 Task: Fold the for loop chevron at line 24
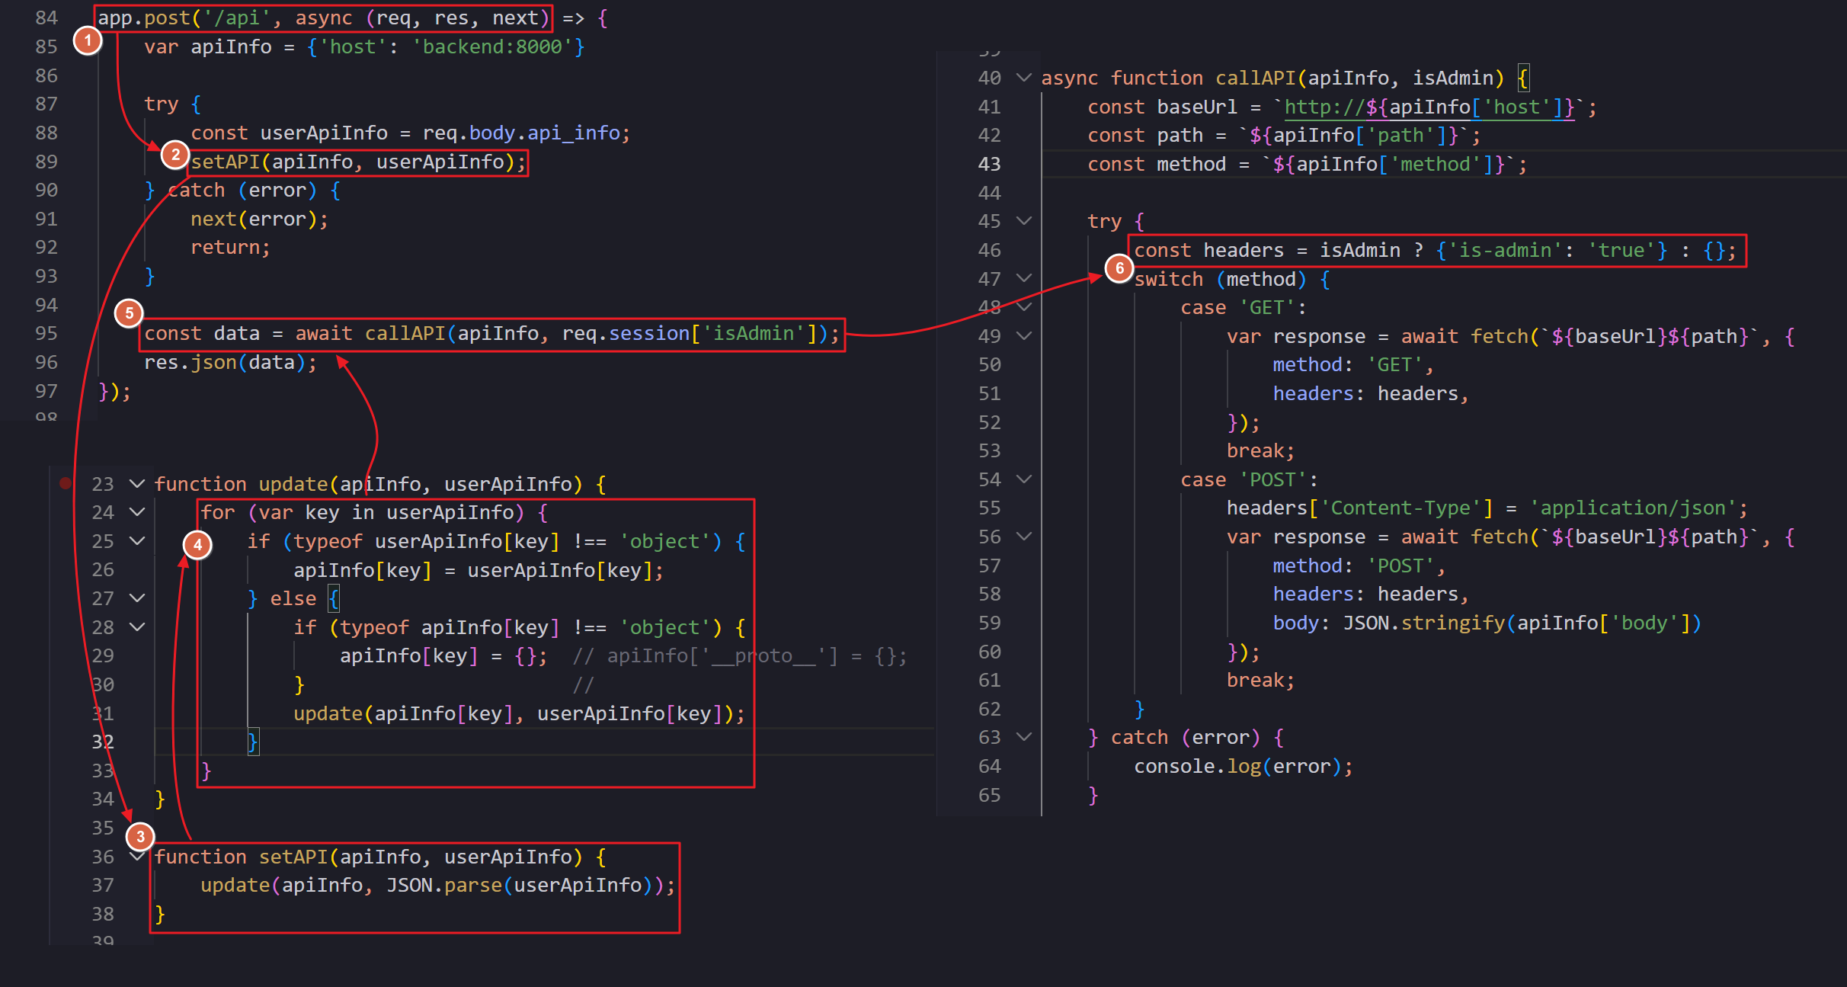click(x=137, y=512)
